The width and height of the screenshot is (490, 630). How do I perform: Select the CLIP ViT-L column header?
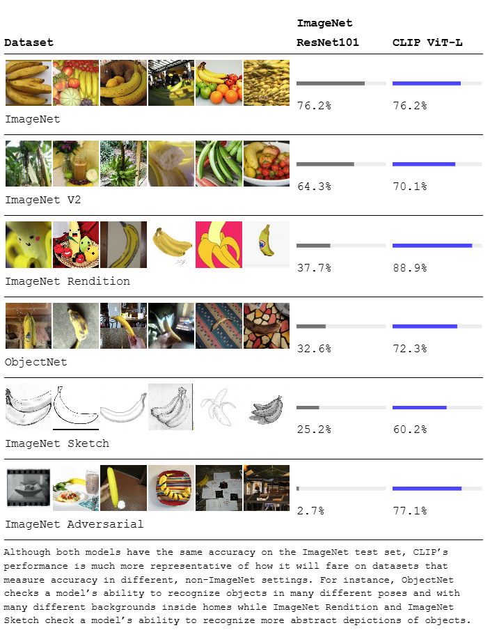pyautogui.click(x=427, y=42)
